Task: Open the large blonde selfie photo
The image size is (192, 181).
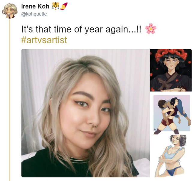Action: coord(85,113)
